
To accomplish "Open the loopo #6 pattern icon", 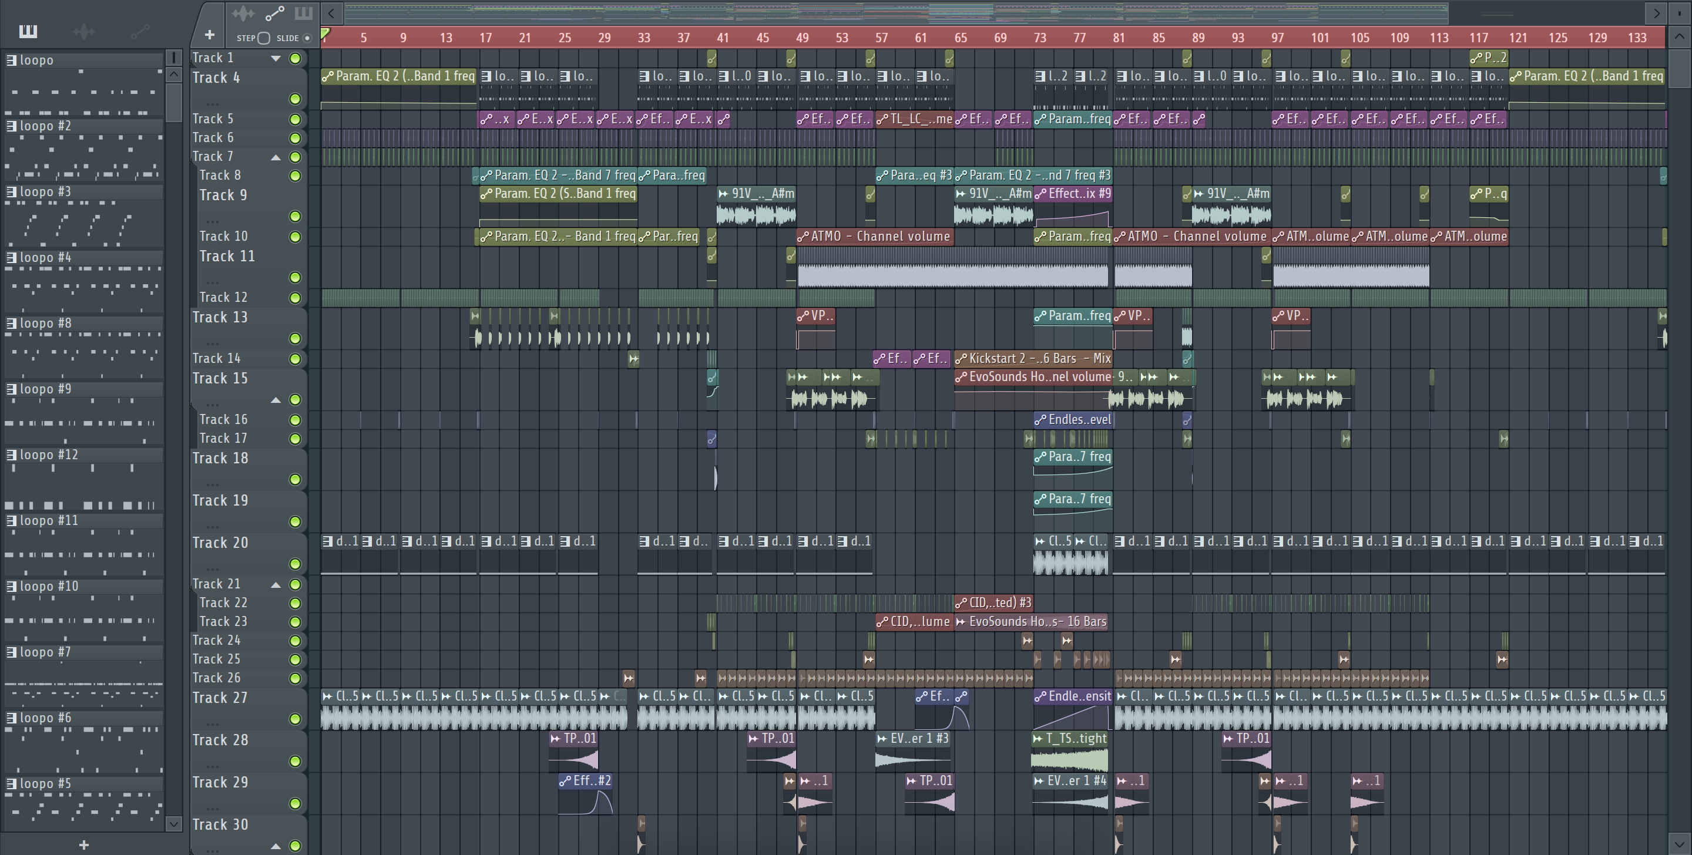I will [x=11, y=718].
